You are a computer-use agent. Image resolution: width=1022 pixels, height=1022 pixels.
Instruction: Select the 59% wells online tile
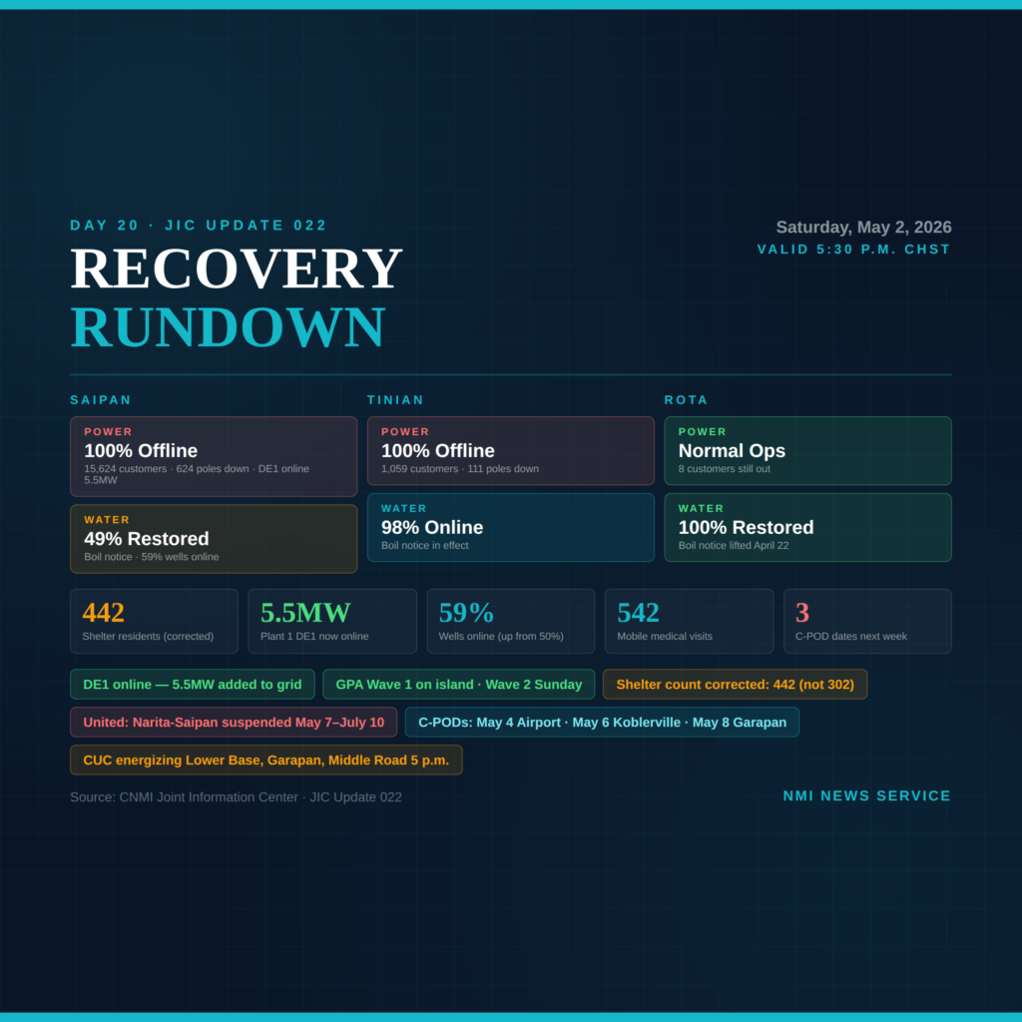click(510, 621)
